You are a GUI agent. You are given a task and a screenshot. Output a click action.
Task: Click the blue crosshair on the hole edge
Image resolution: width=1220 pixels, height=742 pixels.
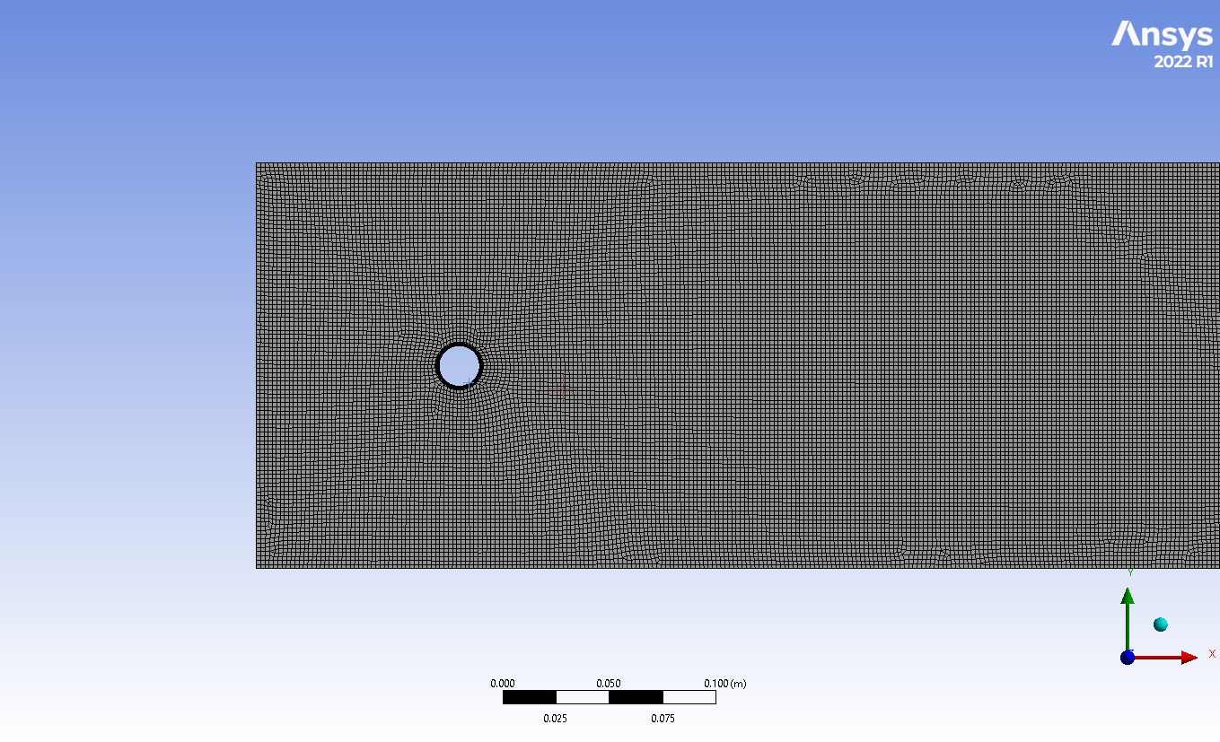pos(468,384)
